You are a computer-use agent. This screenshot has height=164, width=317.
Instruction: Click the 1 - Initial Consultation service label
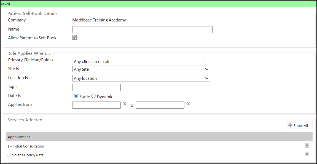point(26,146)
